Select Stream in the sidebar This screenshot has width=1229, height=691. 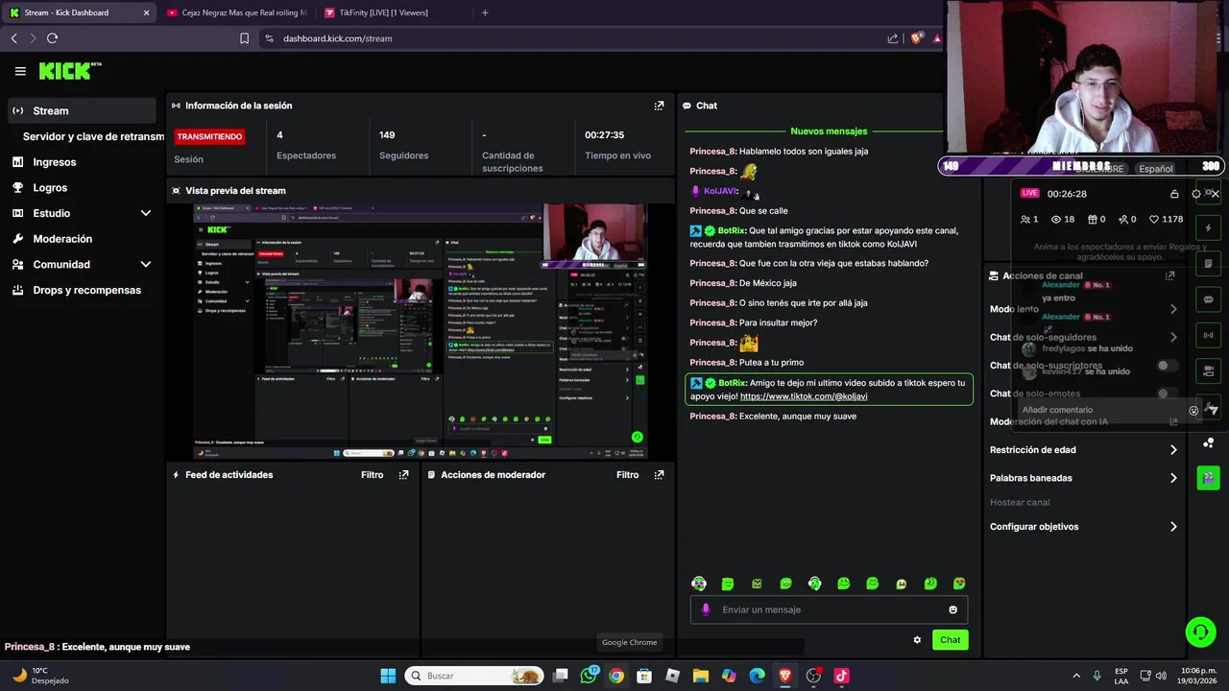(x=82, y=110)
